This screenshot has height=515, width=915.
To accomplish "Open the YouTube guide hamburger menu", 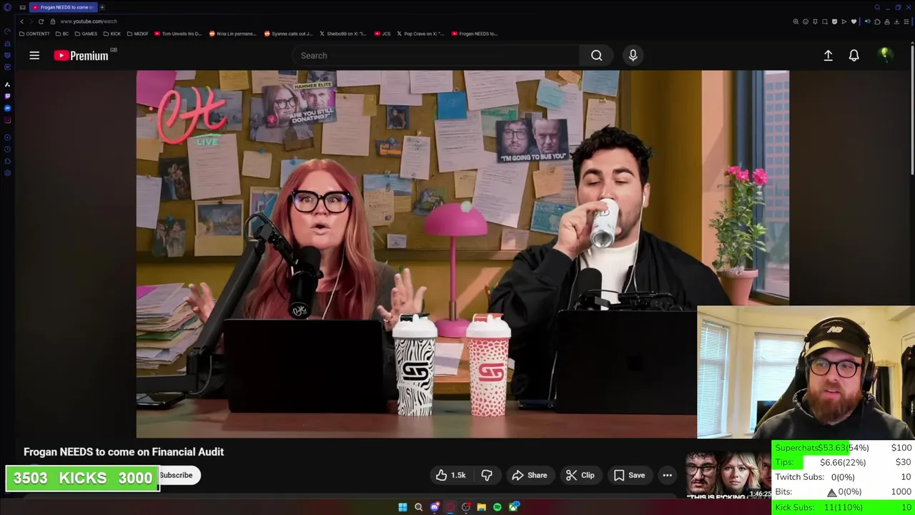I will [34, 55].
